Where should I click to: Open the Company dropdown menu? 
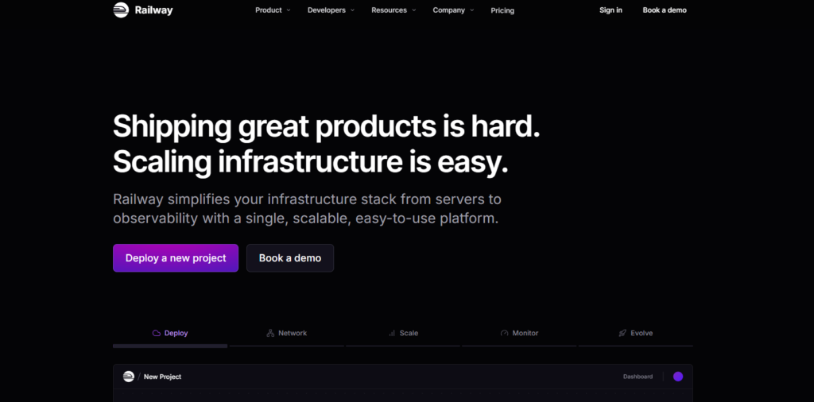453,10
